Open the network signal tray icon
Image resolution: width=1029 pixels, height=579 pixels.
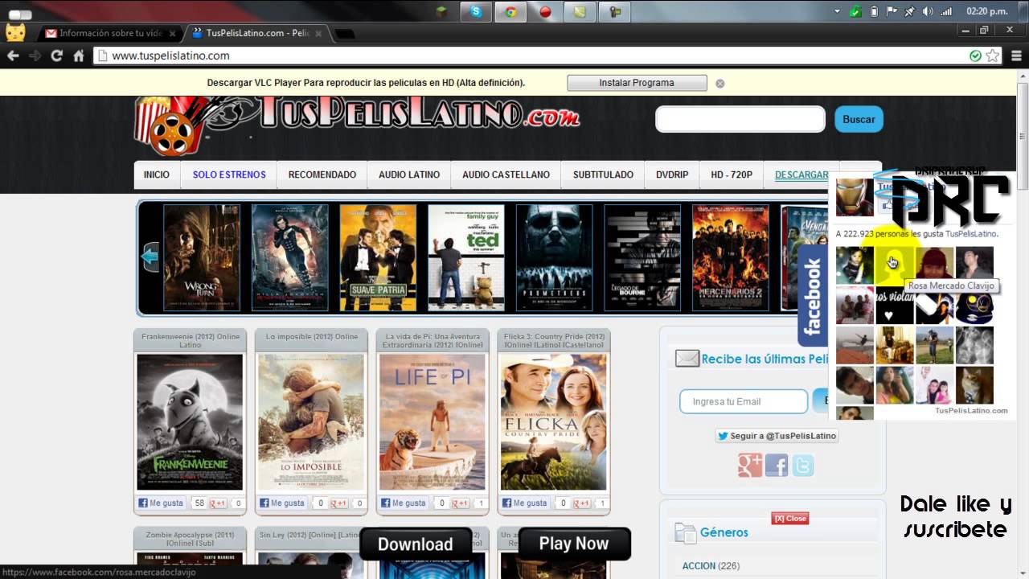click(x=946, y=11)
